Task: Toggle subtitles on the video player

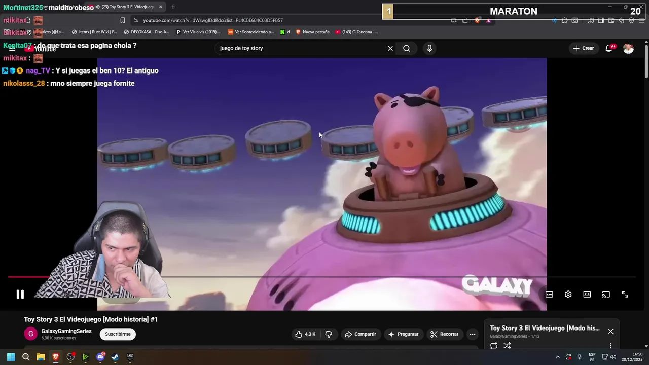Action: (549, 295)
